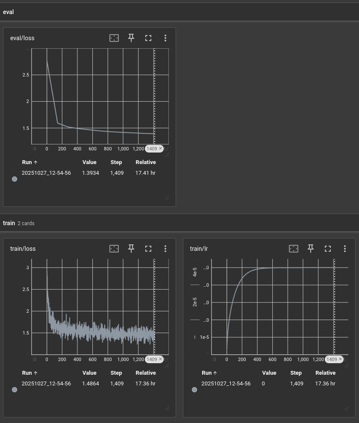This screenshot has height=423, width=359.
Task: Click resize handle of train/loss card
Action: [x=166, y=408]
